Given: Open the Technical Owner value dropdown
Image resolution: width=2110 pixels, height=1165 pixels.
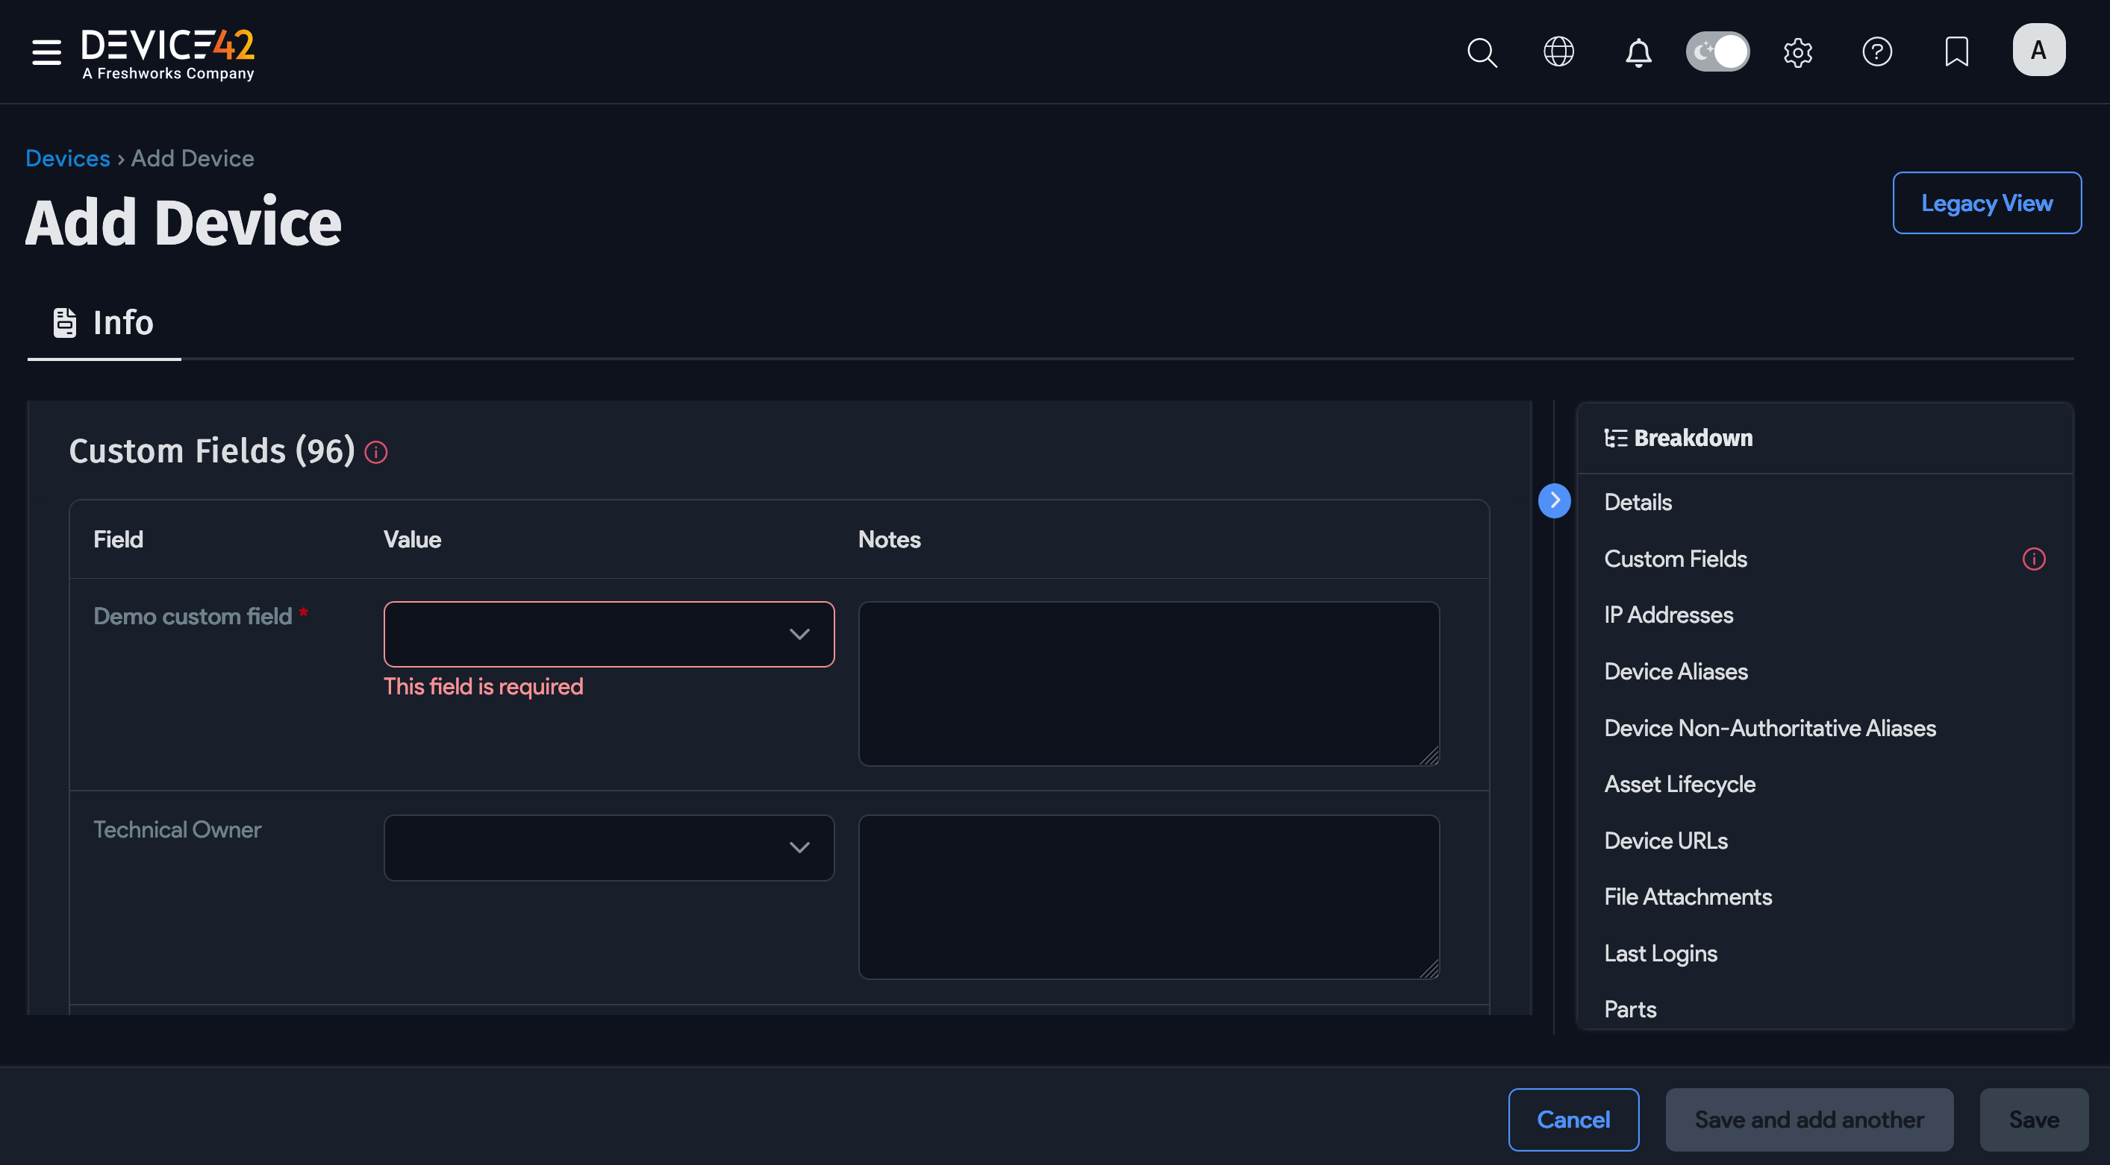Looking at the screenshot, I should (x=608, y=847).
